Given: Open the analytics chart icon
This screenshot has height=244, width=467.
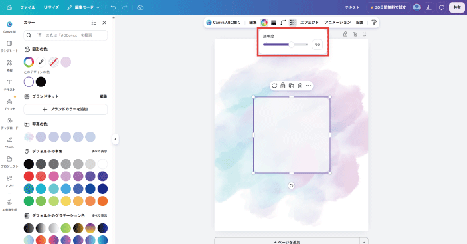Looking at the screenshot, I should click(x=429, y=7).
